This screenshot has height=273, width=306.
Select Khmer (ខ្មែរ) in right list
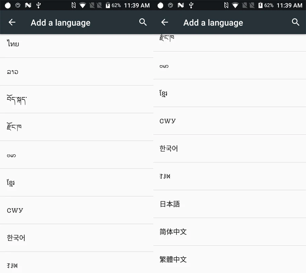(230, 93)
